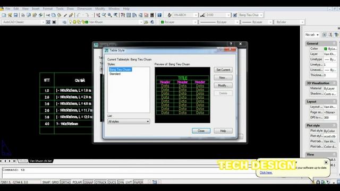Click the Table Style icon beside Bang Tieu Chua
Screen dimensions: 340x191
[x=235, y=15]
